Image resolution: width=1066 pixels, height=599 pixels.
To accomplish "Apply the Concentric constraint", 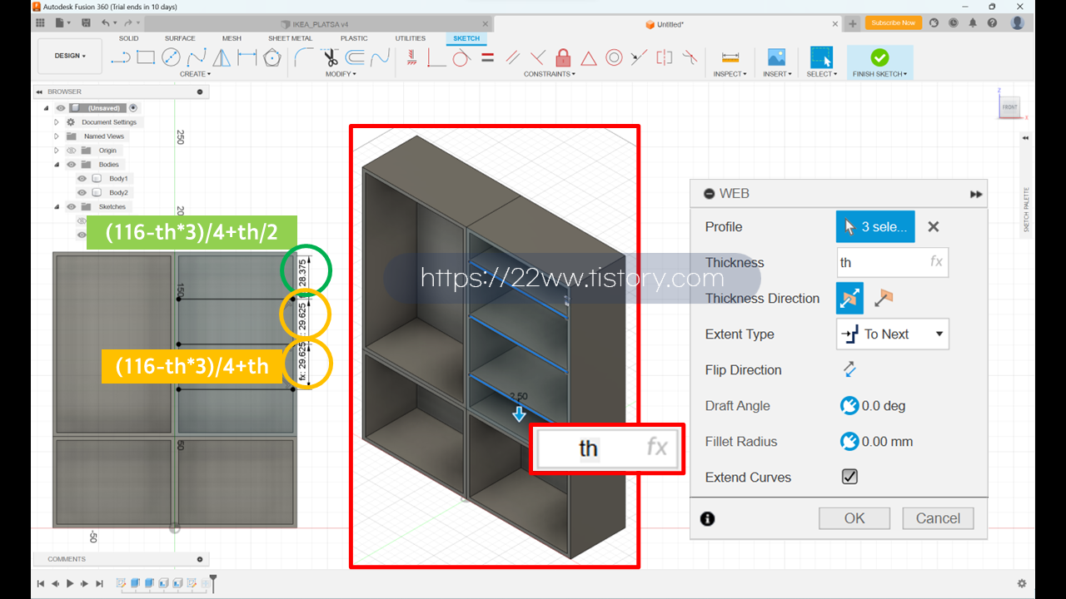I will pos(614,57).
